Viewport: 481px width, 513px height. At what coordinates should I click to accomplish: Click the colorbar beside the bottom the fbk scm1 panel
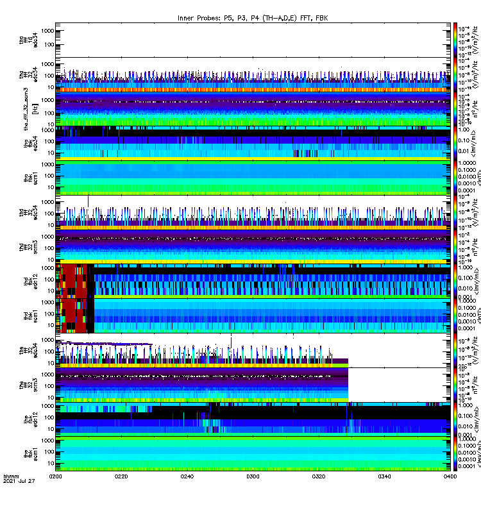(x=455, y=453)
